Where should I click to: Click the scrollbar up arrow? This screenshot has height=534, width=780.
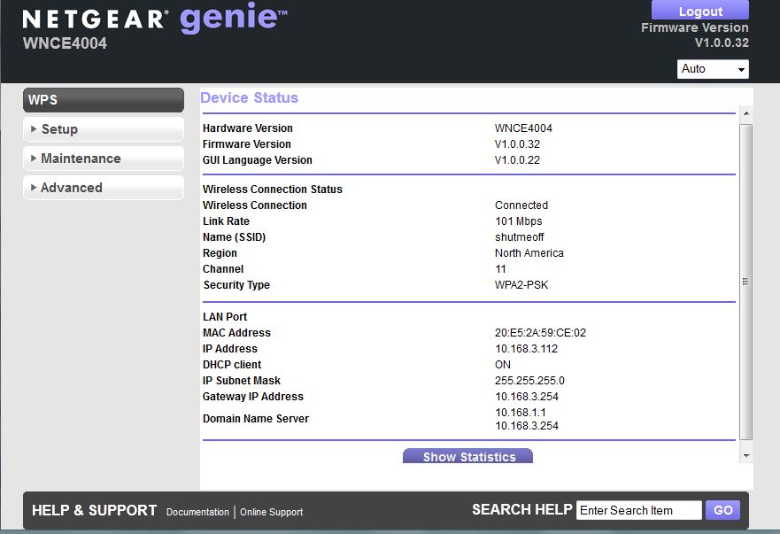[746, 113]
